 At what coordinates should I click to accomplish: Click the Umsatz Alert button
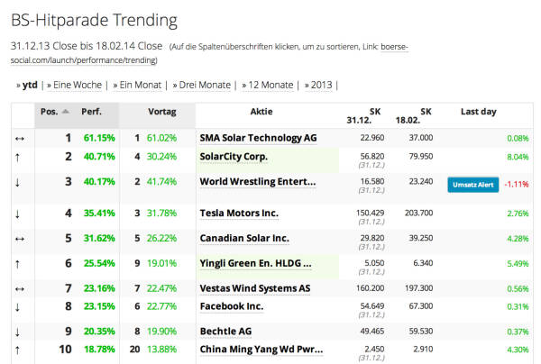click(x=473, y=185)
